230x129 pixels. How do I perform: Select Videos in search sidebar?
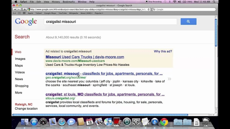click(x=20, y=72)
